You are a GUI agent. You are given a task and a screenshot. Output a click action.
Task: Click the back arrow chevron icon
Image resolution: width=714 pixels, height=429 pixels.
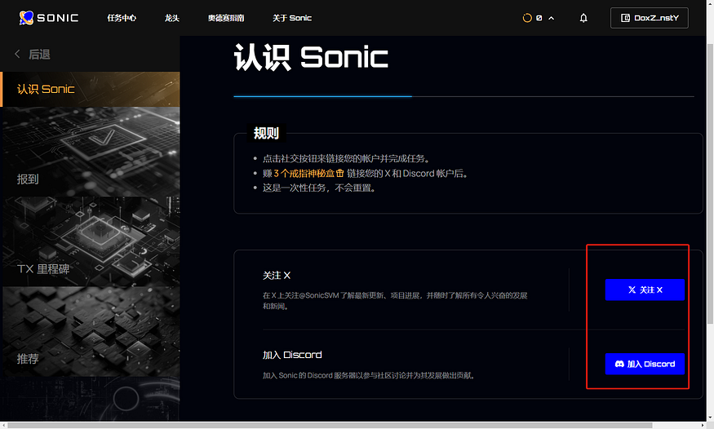click(17, 54)
